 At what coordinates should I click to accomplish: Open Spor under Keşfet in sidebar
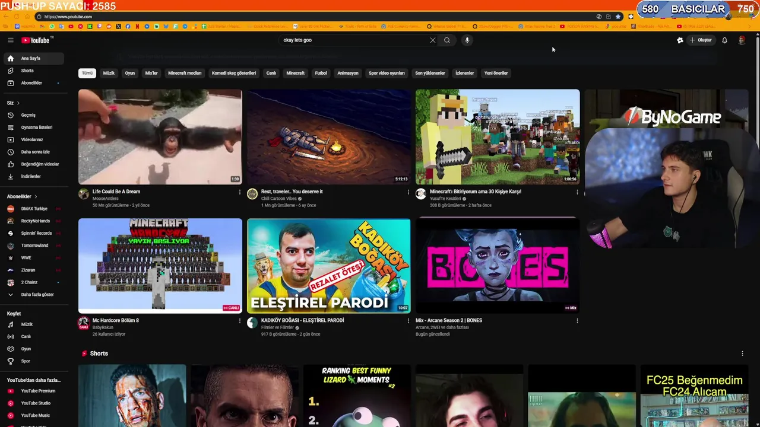[x=33, y=361]
